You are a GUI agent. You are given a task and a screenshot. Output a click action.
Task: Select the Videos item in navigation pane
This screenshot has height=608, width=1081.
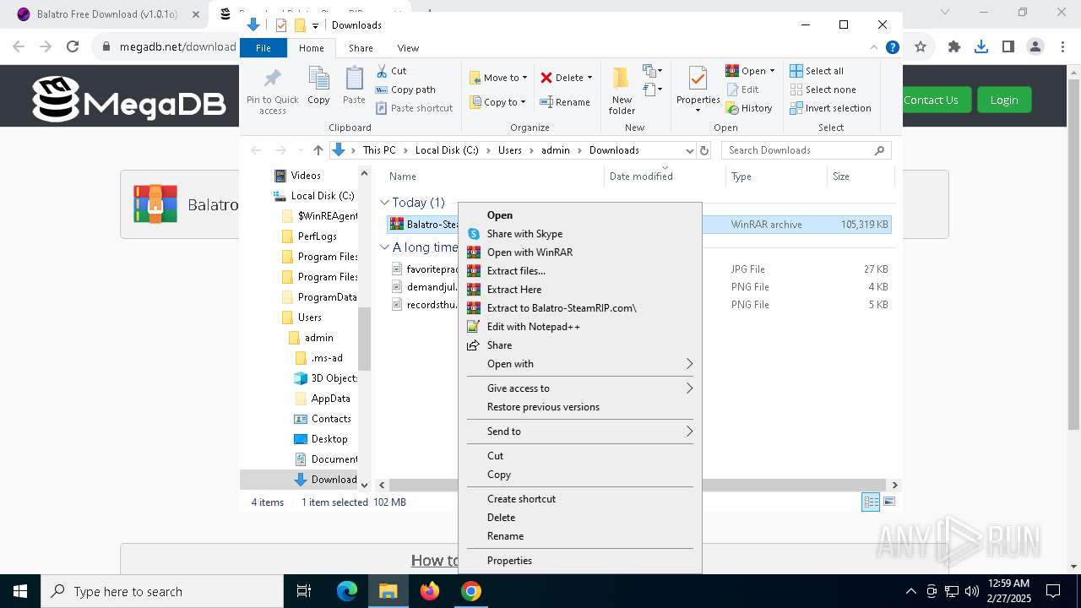pos(305,176)
